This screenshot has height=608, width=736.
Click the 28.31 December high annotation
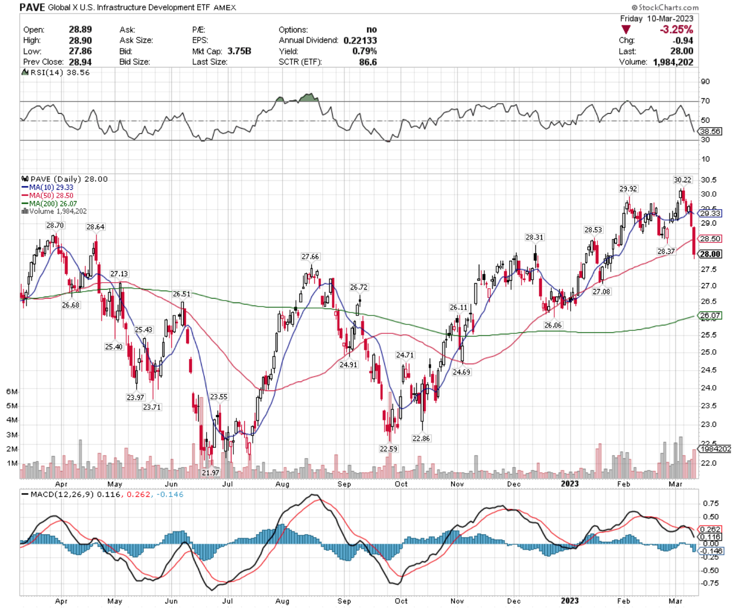(x=534, y=237)
